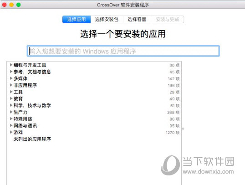This screenshot has width=245, height=185.
Task: Click the 45 项 count text
Action: [174, 72]
